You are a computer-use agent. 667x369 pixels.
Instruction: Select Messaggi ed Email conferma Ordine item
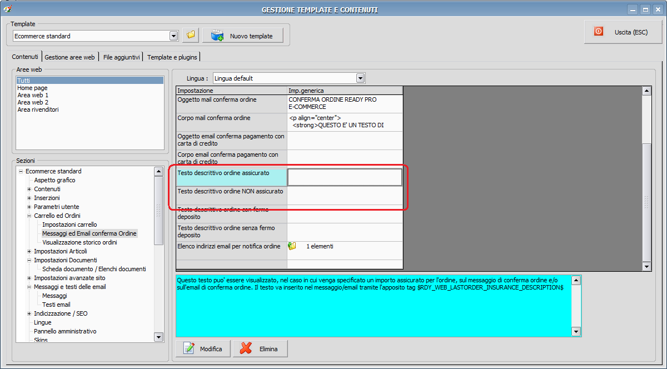89,233
